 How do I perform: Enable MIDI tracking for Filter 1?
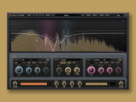29,63
